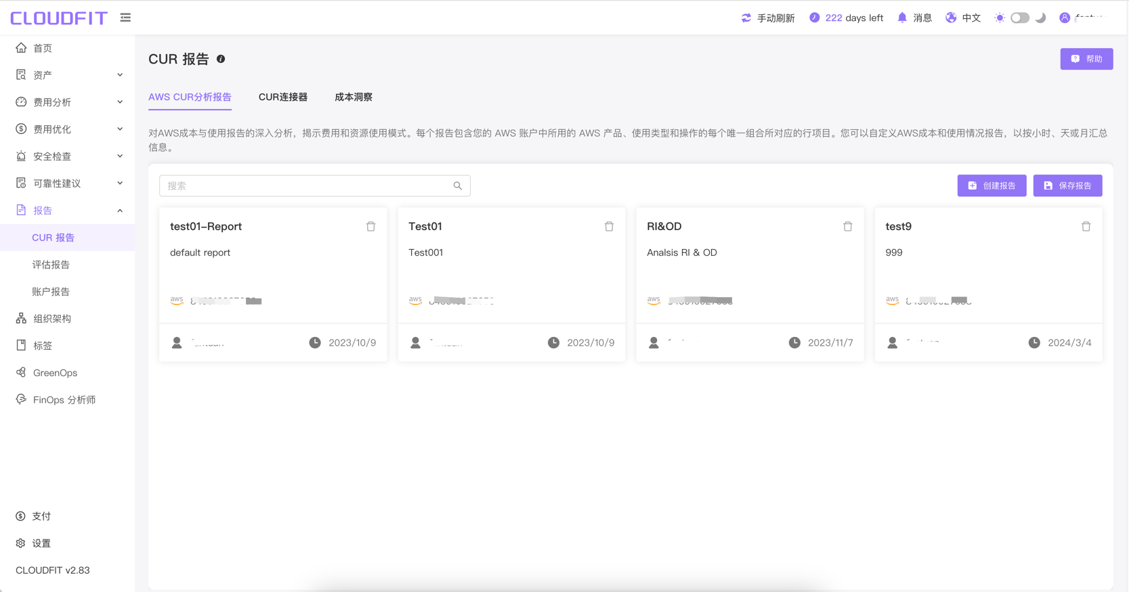Click the 标签 tag icon
Image resolution: width=1129 pixels, height=592 pixels.
[21, 345]
